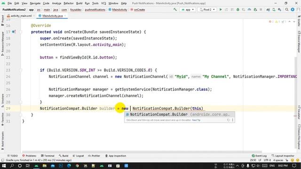The width and height of the screenshot is (301, 169).
Task: Click the Run with Coverage icon
Action: coord(244,9)
